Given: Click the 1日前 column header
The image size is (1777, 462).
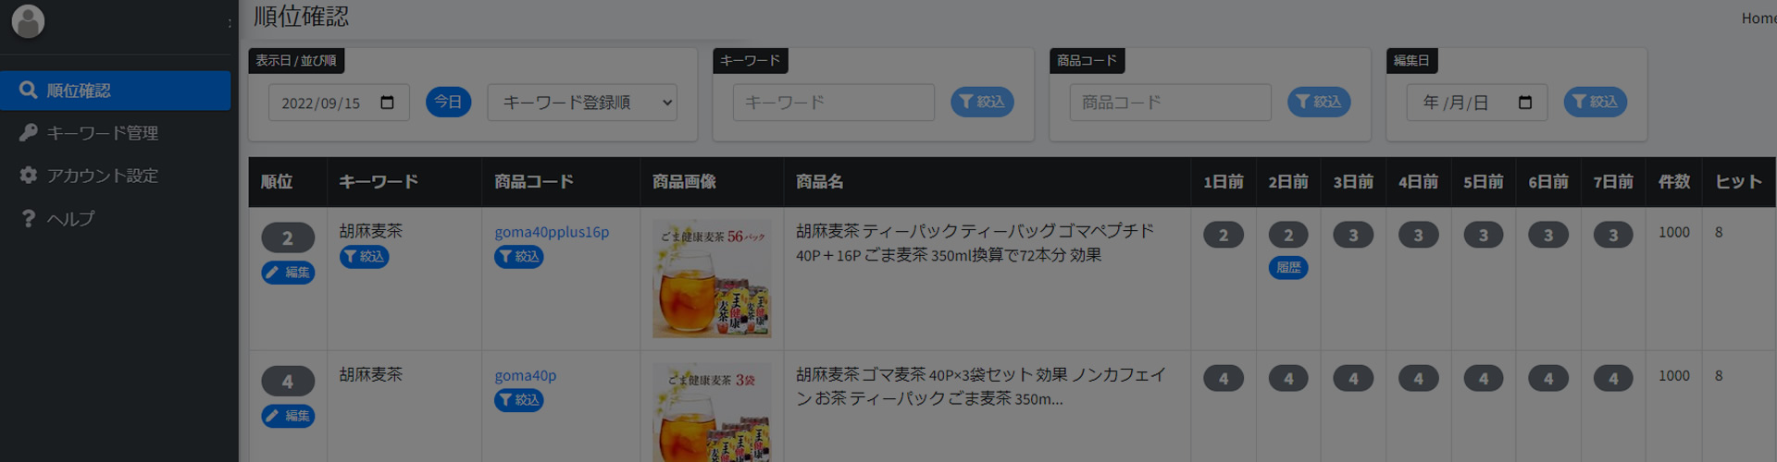Looking at the screenshot, I should [x=1224, y=182].
